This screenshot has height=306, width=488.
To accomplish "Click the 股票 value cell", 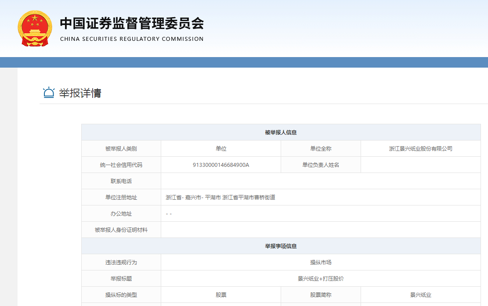I will click(221, 295).
